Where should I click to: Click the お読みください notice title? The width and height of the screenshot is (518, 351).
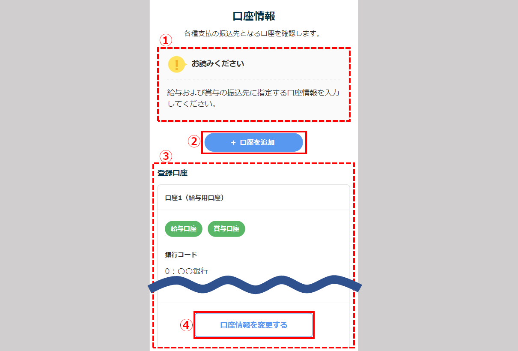click(x=218, y=64)
